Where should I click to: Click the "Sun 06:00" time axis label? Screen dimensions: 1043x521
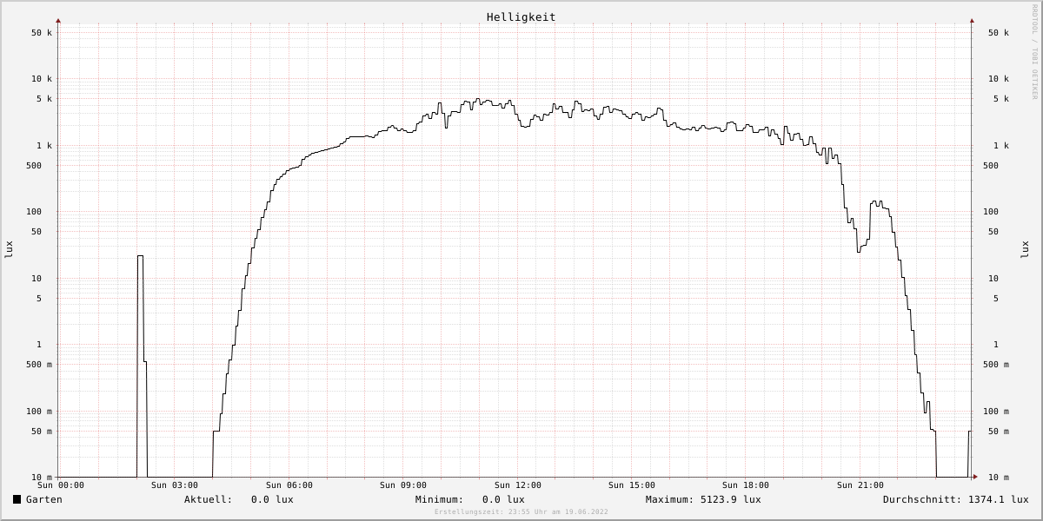pyautogui.click(x=289, y=485)
